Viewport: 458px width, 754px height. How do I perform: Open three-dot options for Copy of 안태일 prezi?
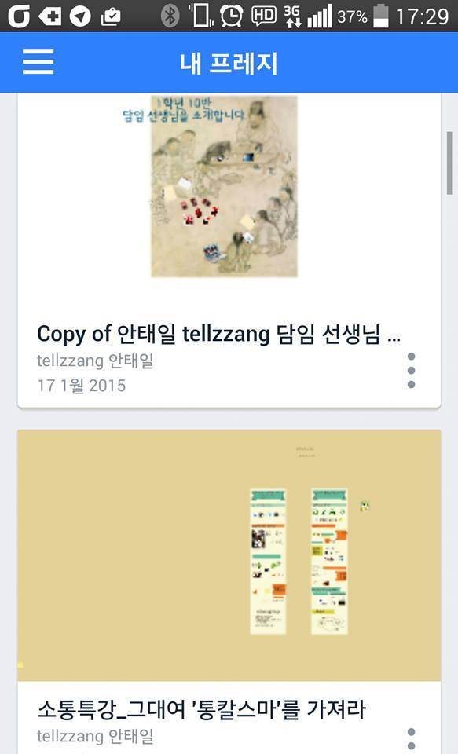point(411,370)
